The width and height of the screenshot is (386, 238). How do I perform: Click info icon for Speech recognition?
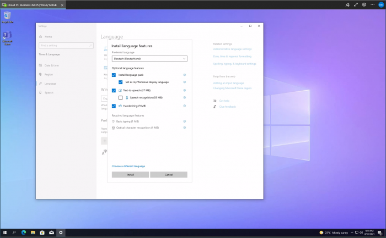click(184, 97)
